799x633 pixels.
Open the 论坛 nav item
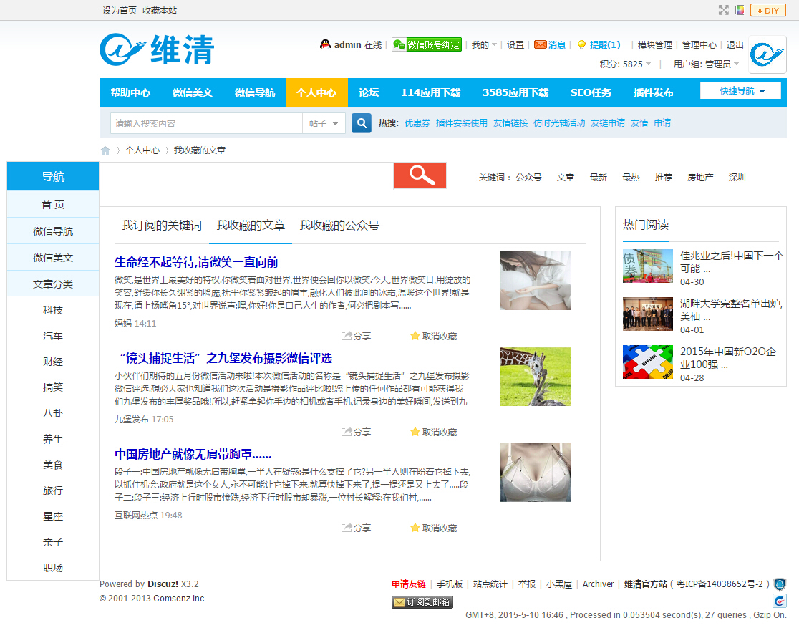369,92
